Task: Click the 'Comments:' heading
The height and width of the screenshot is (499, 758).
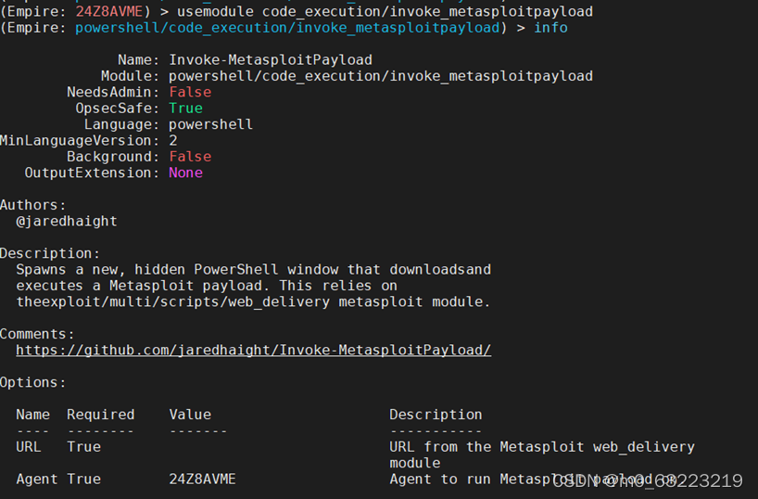Action: pos(37,334)
